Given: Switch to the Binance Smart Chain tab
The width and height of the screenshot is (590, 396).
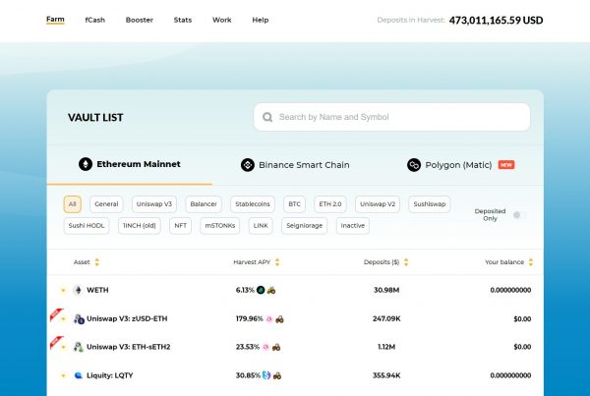Looking at the screenshot, I should point(295,165).
